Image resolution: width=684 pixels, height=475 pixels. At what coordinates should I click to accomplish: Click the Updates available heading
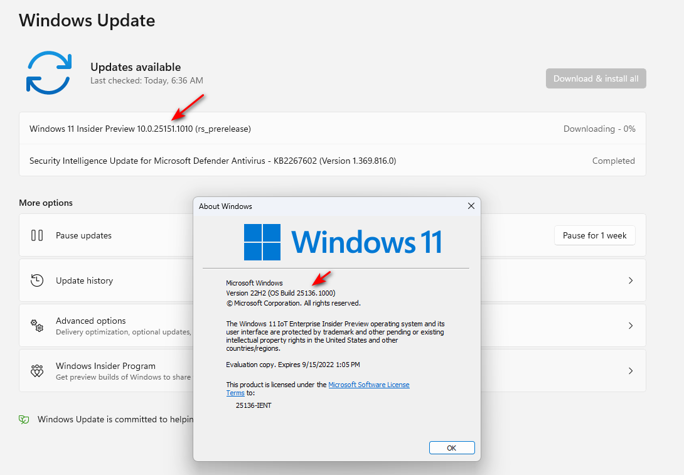136,67
